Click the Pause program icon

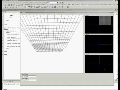pos(17,7)
